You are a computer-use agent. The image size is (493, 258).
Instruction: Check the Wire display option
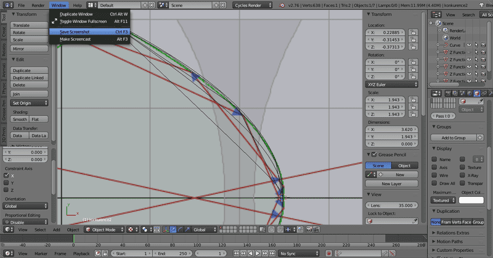[435, 175]
